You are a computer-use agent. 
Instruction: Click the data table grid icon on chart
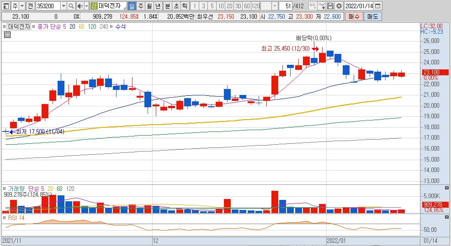pos(7,35)
